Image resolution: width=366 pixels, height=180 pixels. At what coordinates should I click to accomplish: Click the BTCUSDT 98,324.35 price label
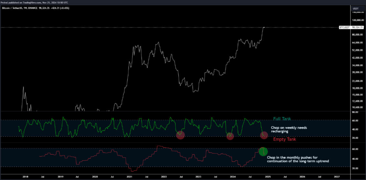351,27
